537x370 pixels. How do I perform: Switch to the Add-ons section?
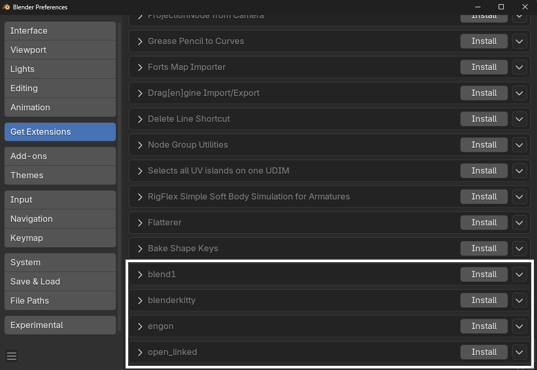pyautogui.click(x=60, y=156)
